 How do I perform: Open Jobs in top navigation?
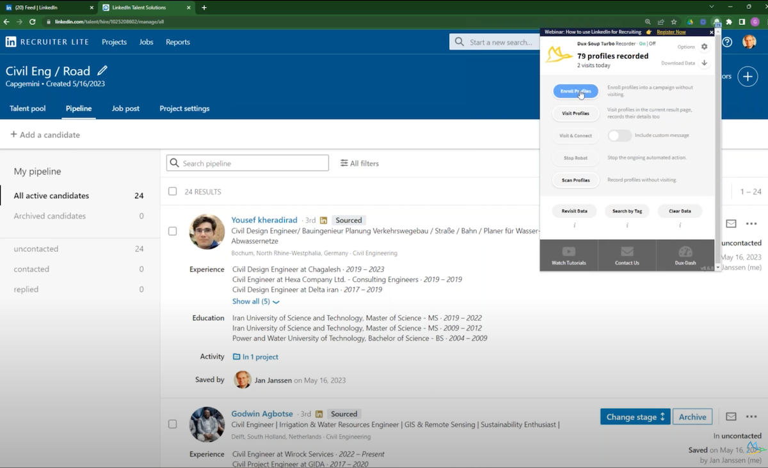coord(146,42)
